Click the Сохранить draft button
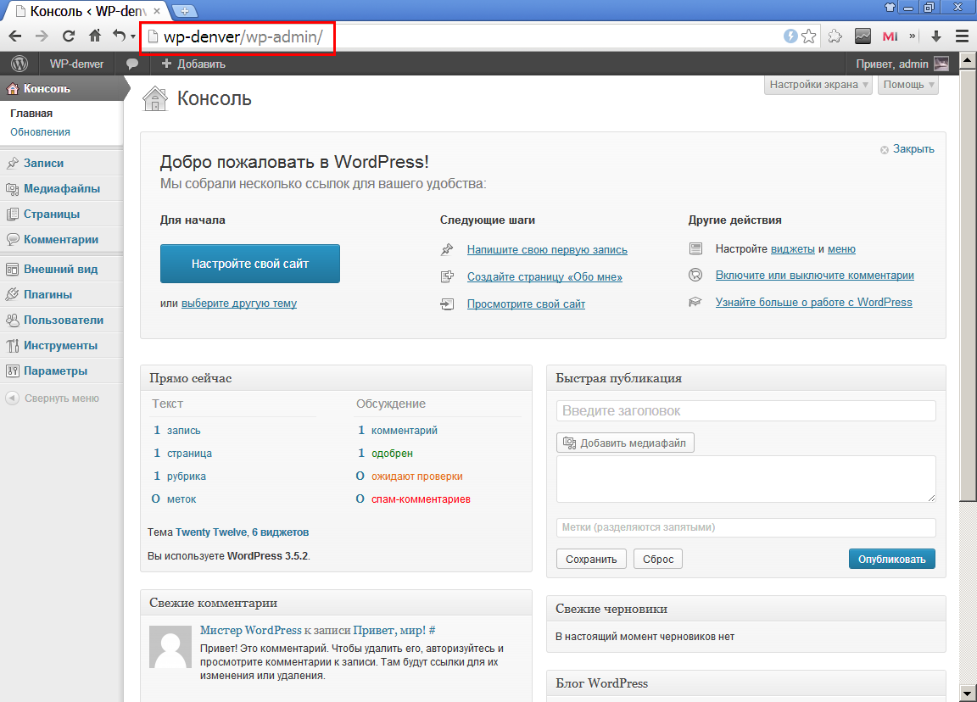Viewport: 977px width, 702px height. (590, 559)
